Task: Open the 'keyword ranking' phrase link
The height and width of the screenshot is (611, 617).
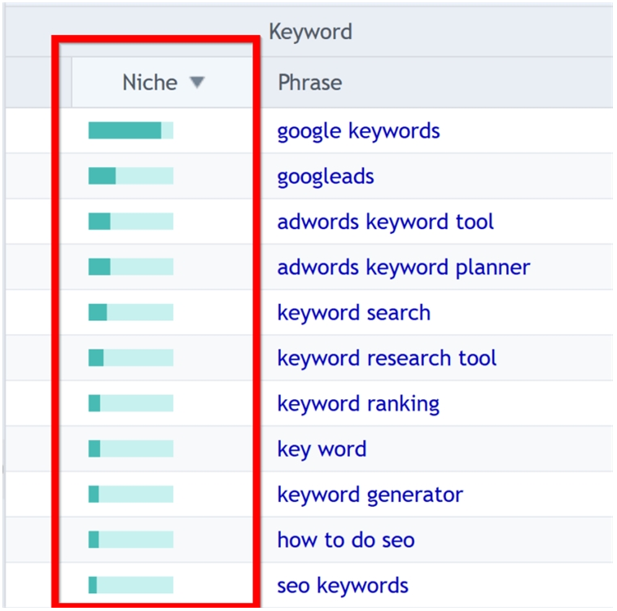Action: point(358,404)
